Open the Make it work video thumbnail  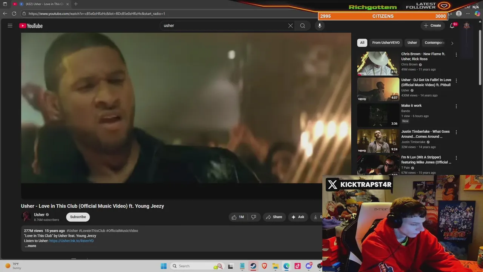coord(378,115)
